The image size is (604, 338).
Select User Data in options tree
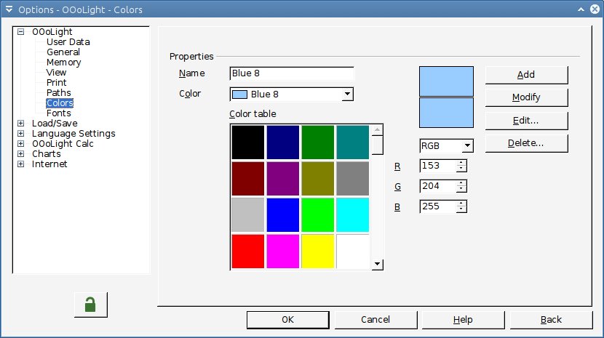tap(68, 42)
